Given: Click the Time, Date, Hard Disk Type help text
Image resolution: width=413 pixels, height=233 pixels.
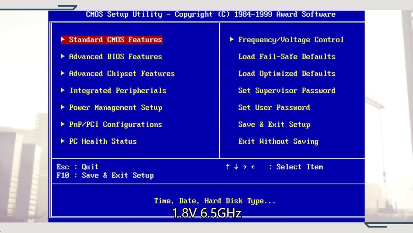Looking at the screenshot, I should point(215,201).
